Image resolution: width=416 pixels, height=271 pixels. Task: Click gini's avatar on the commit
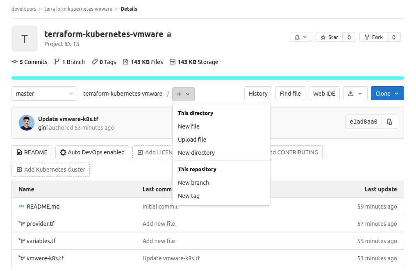[27, 122]
